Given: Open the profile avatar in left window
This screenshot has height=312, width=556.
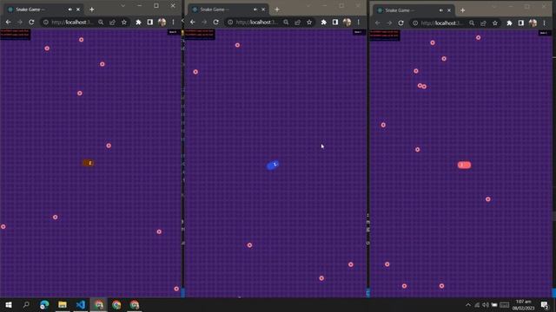Looking at the screenshot, I should [x=162, y=22].
